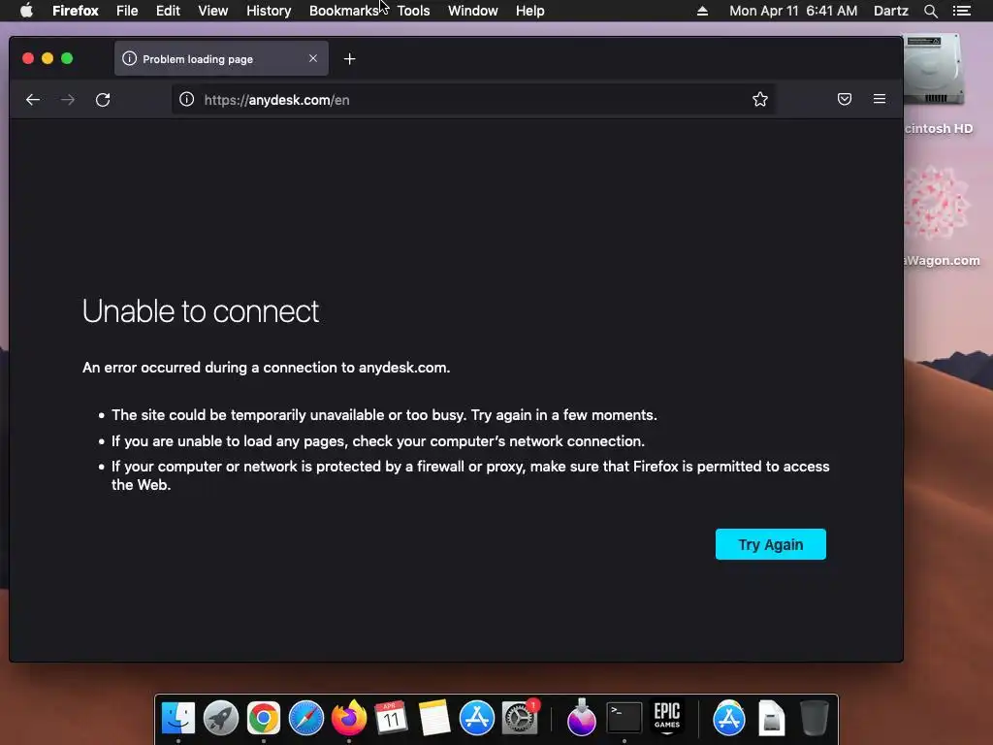Click the Try Again button
The width and height of the screenshot is (993, 745).
[x=770, y=544]
